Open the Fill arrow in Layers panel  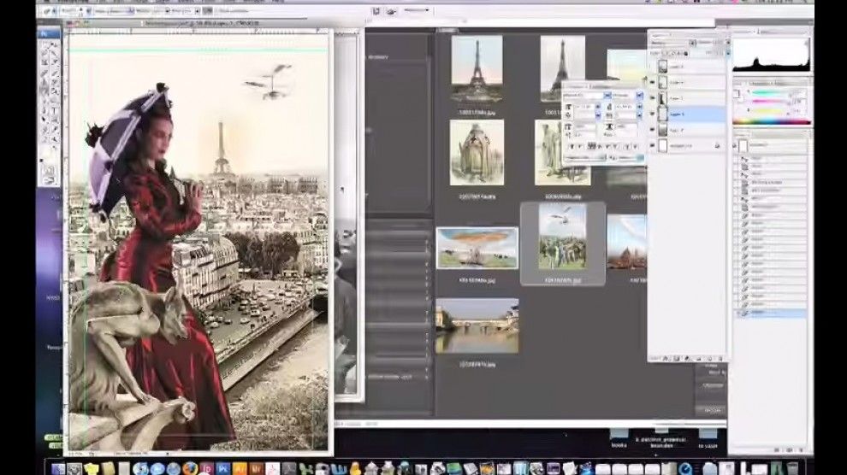point(727,53)
